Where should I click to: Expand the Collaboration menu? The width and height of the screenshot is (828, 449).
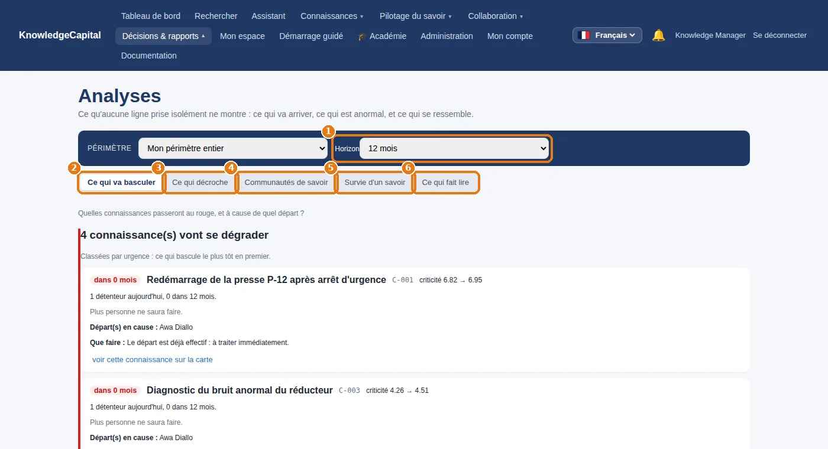tap(496, 16)
